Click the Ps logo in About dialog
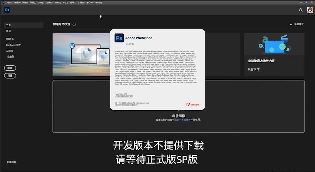 pyautogui.click(x=119, y=38)
